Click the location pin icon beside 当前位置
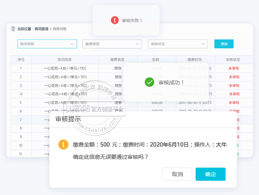Screen dimensions: 259x195 point(13,29)
